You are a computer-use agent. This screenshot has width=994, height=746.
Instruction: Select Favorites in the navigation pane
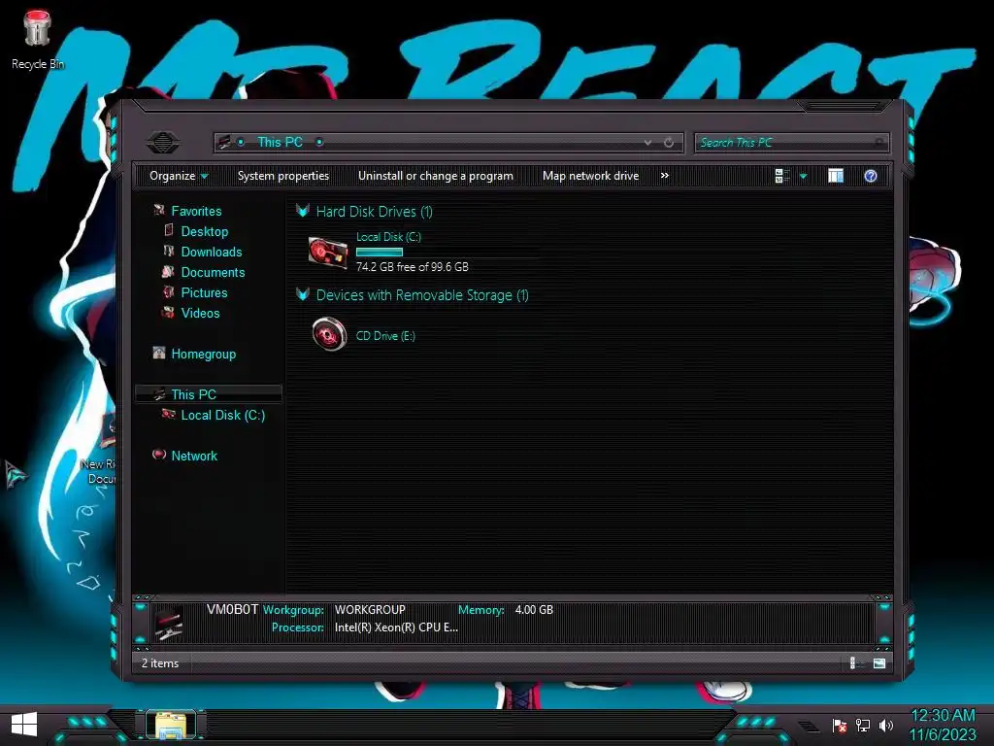196,211
